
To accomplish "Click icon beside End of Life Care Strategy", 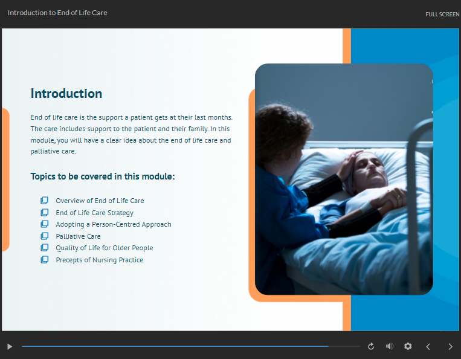I will (x=44, y=213).
